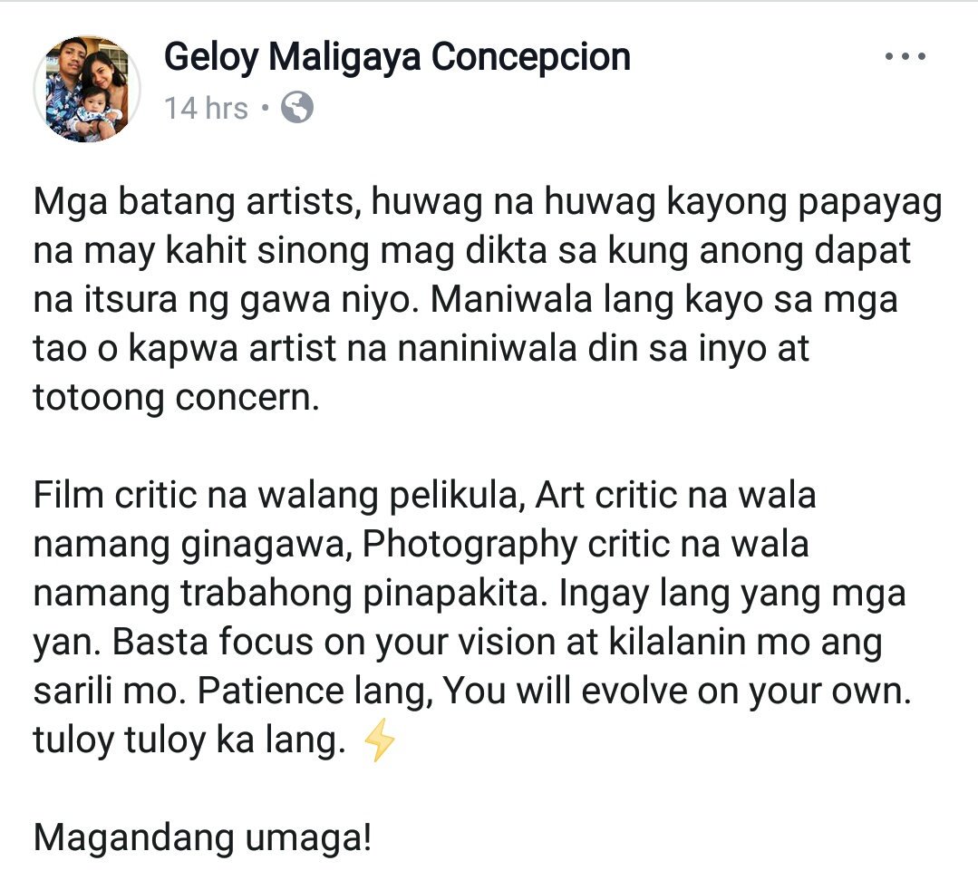The height and width of the screenshot is (890, 978).
Task: Click the phrase "Ingay lang yang mga"
Action: point(732,594)
